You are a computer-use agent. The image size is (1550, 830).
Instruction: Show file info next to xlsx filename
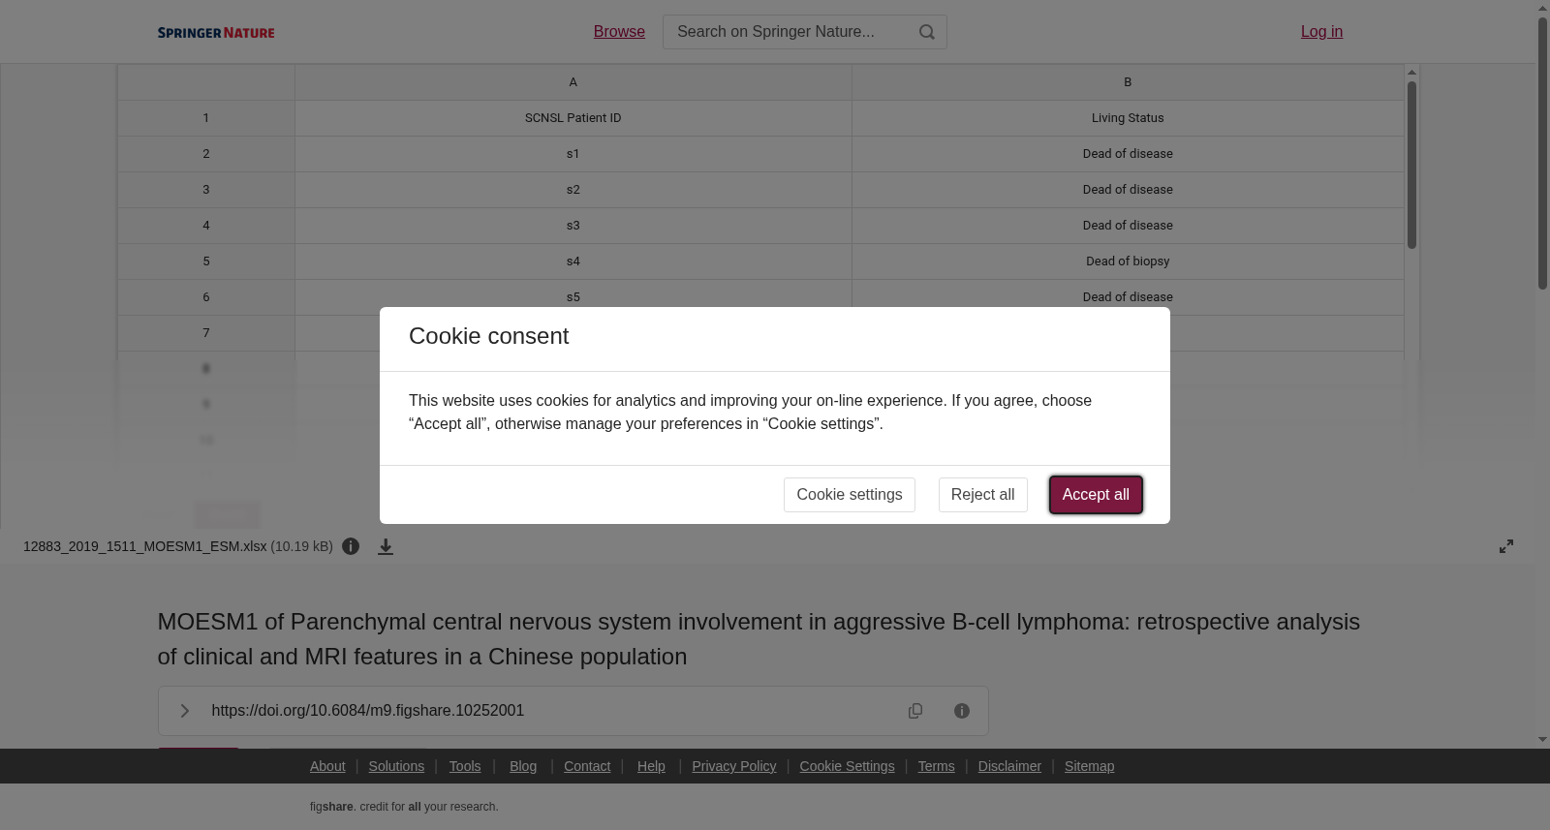click(351, 546)
